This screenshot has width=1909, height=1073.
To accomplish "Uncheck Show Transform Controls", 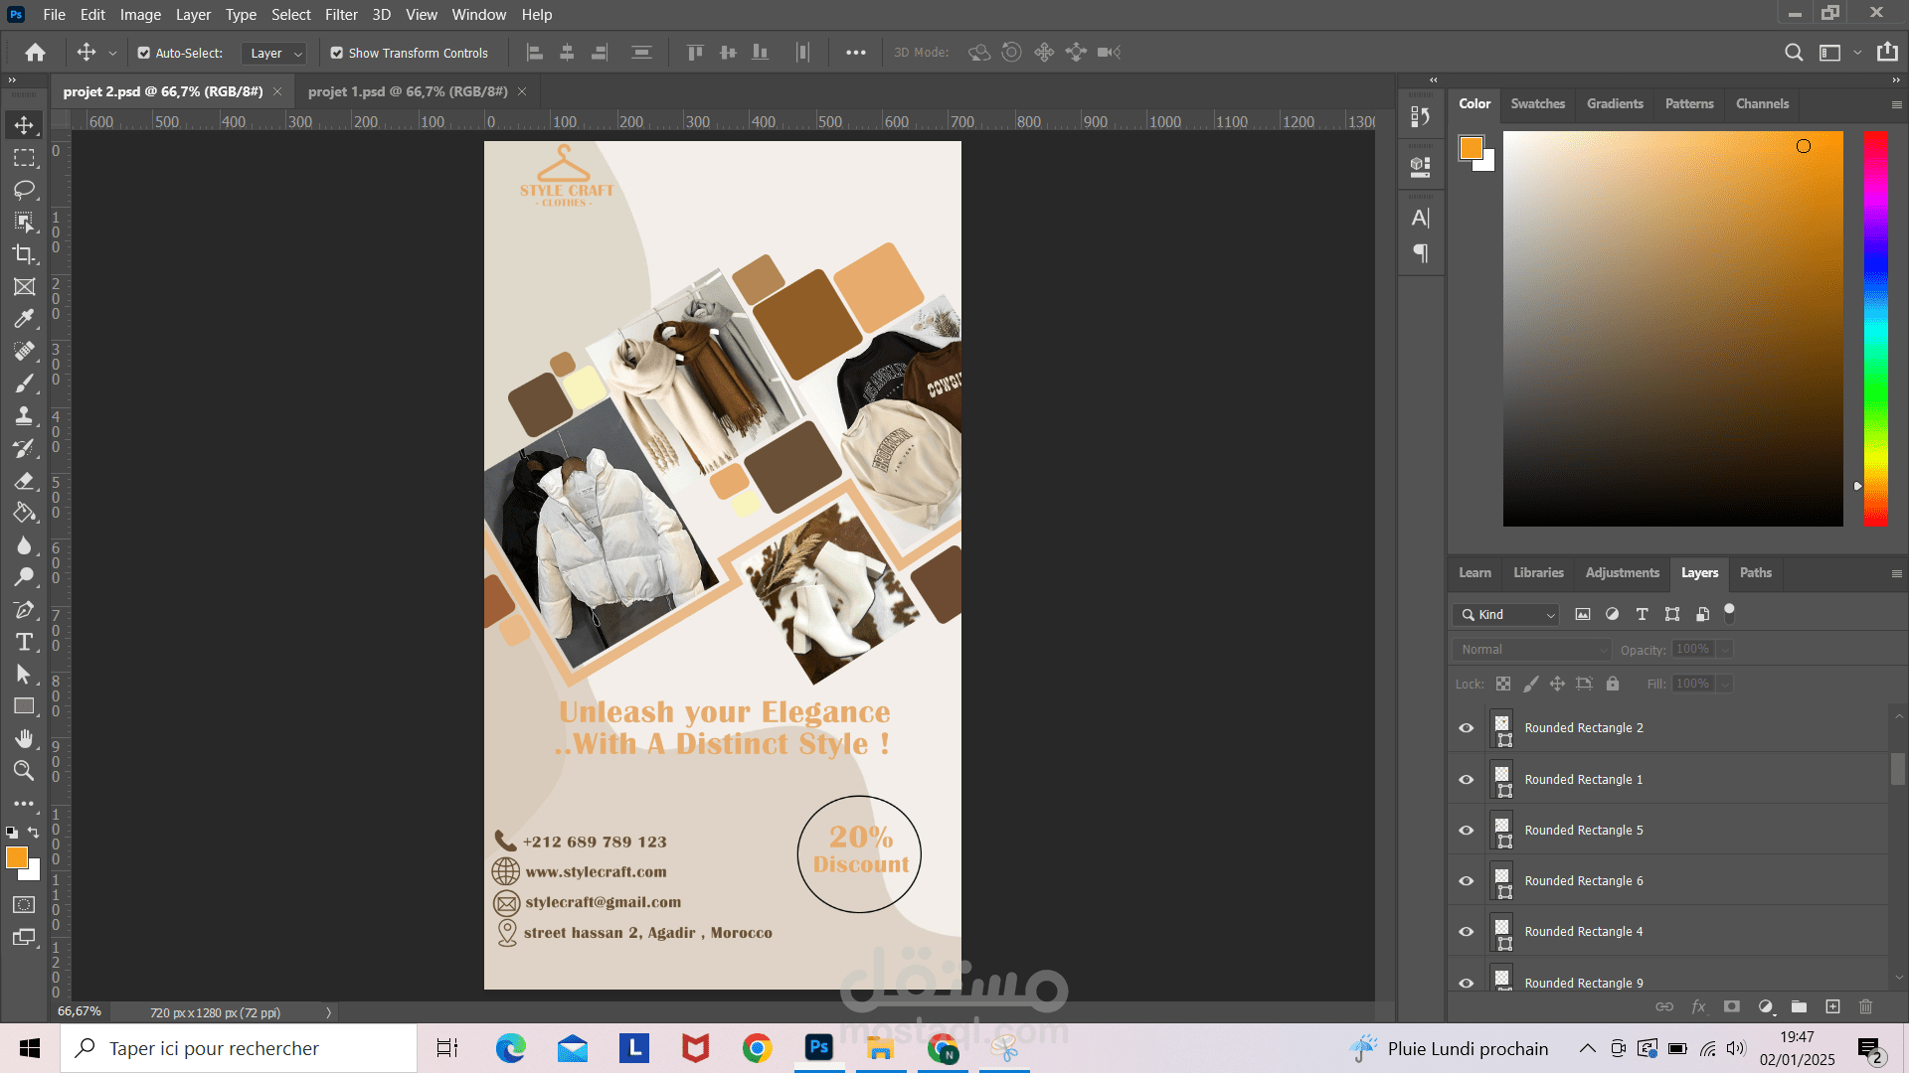I will (x=337, y=53).
